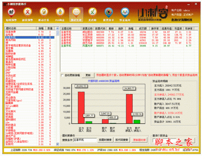The width and height of the screenshot is (202, 156).
Task: Select the 舟山群岛 theme row
Action: coord(30,97)
